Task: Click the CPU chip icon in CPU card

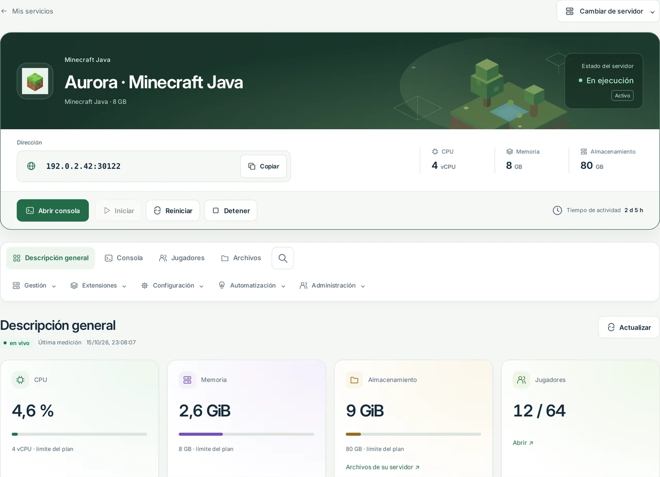Action: coord(20,380)
